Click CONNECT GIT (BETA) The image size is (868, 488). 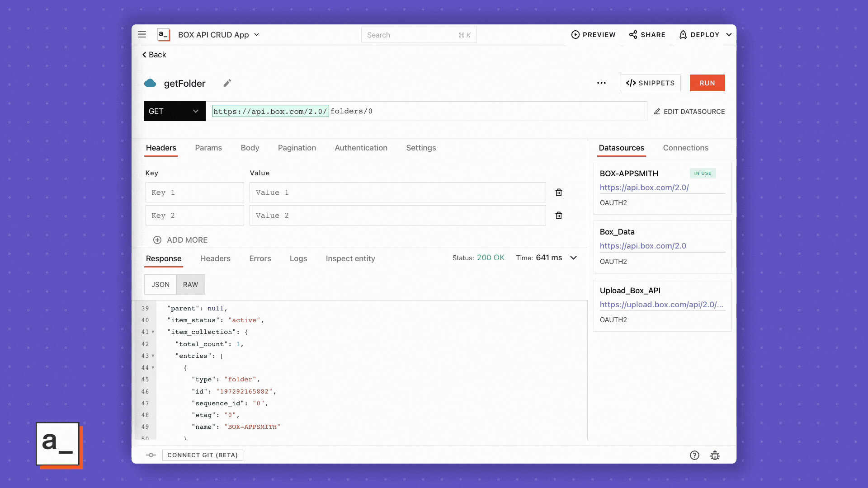[x=203, y=455]
